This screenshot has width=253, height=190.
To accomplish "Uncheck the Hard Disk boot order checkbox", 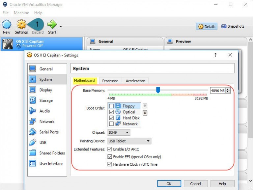I will click(111, 118).
